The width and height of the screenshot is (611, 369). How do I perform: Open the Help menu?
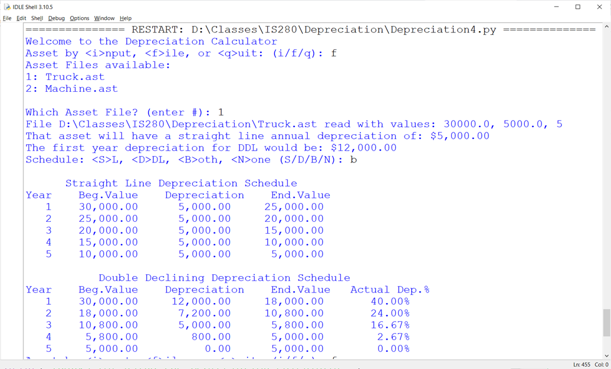click(126, 18)
